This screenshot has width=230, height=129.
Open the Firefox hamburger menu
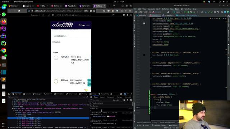click(x=130, y=11)
